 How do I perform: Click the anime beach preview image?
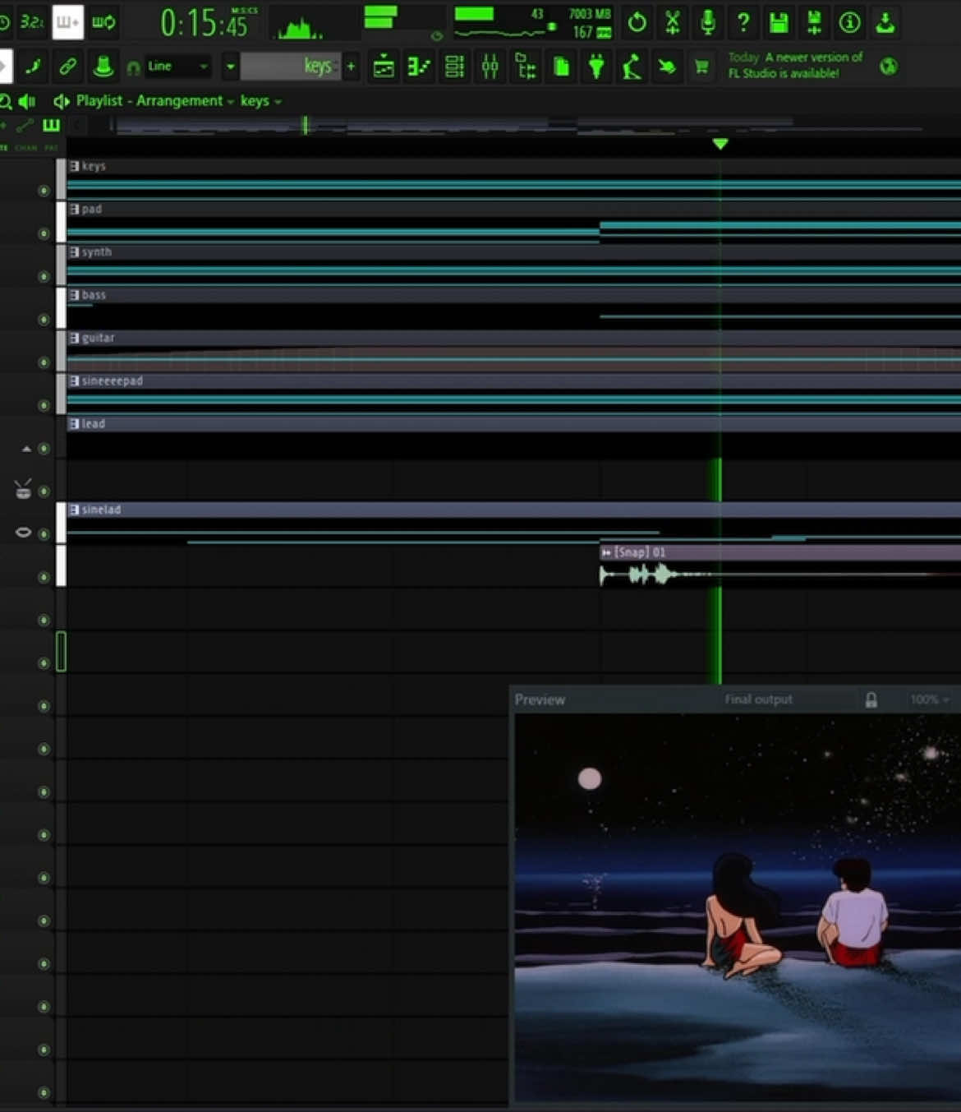737,908
